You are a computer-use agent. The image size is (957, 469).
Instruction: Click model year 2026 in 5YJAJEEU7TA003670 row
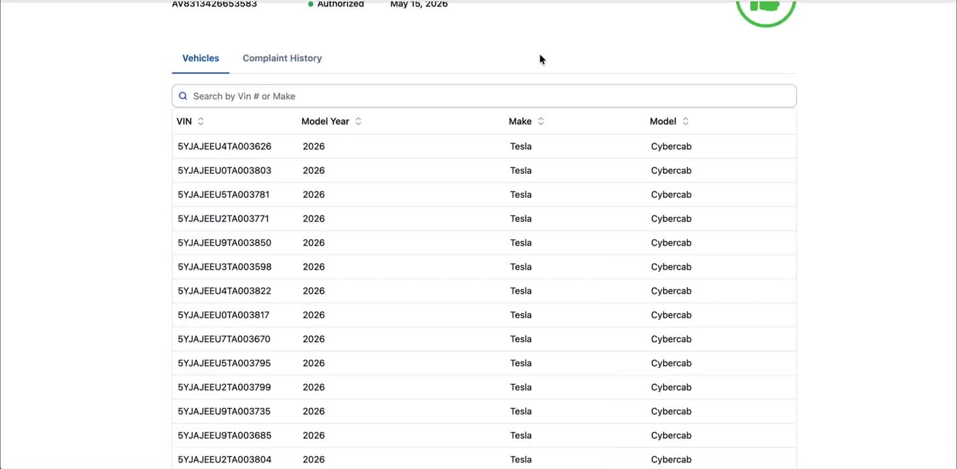coord(314,339)
